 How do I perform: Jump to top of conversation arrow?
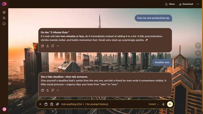(x=198, y=46)
